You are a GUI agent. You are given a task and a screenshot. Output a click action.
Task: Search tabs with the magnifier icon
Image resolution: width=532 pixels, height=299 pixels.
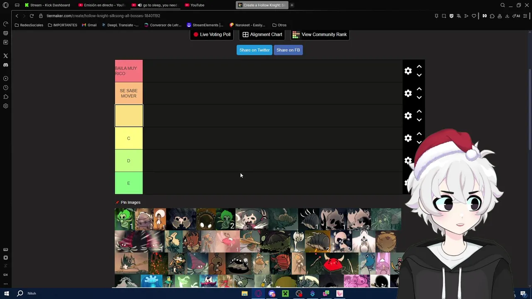coord(502,5)
